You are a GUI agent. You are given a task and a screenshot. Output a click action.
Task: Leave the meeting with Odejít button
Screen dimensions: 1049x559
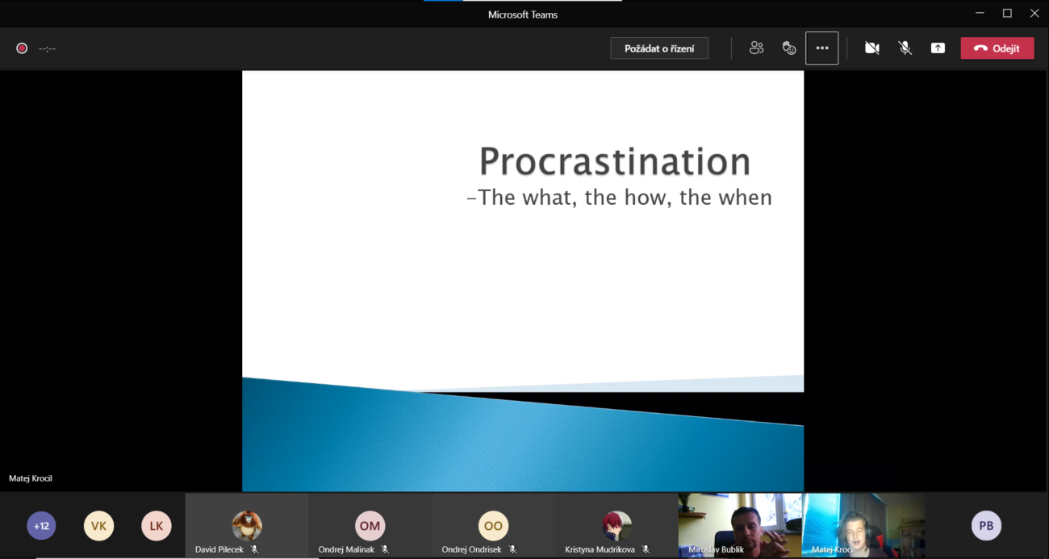(x=997, y=48)
